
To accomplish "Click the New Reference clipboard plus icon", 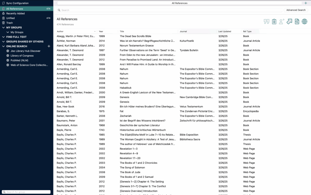I will pos(274,21).
